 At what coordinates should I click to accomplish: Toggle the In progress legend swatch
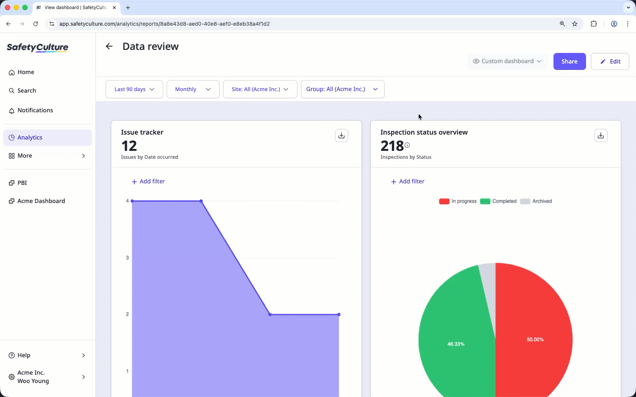pos(444,202)
